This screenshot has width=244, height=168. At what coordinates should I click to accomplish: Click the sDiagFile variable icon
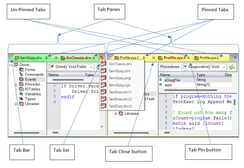[x=161, y=80]
